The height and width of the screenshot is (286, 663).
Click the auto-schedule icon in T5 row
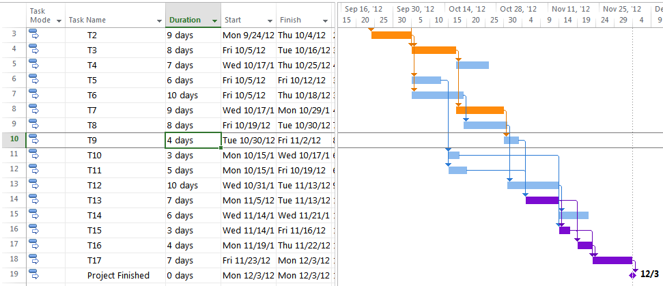(x=34, y=78)
